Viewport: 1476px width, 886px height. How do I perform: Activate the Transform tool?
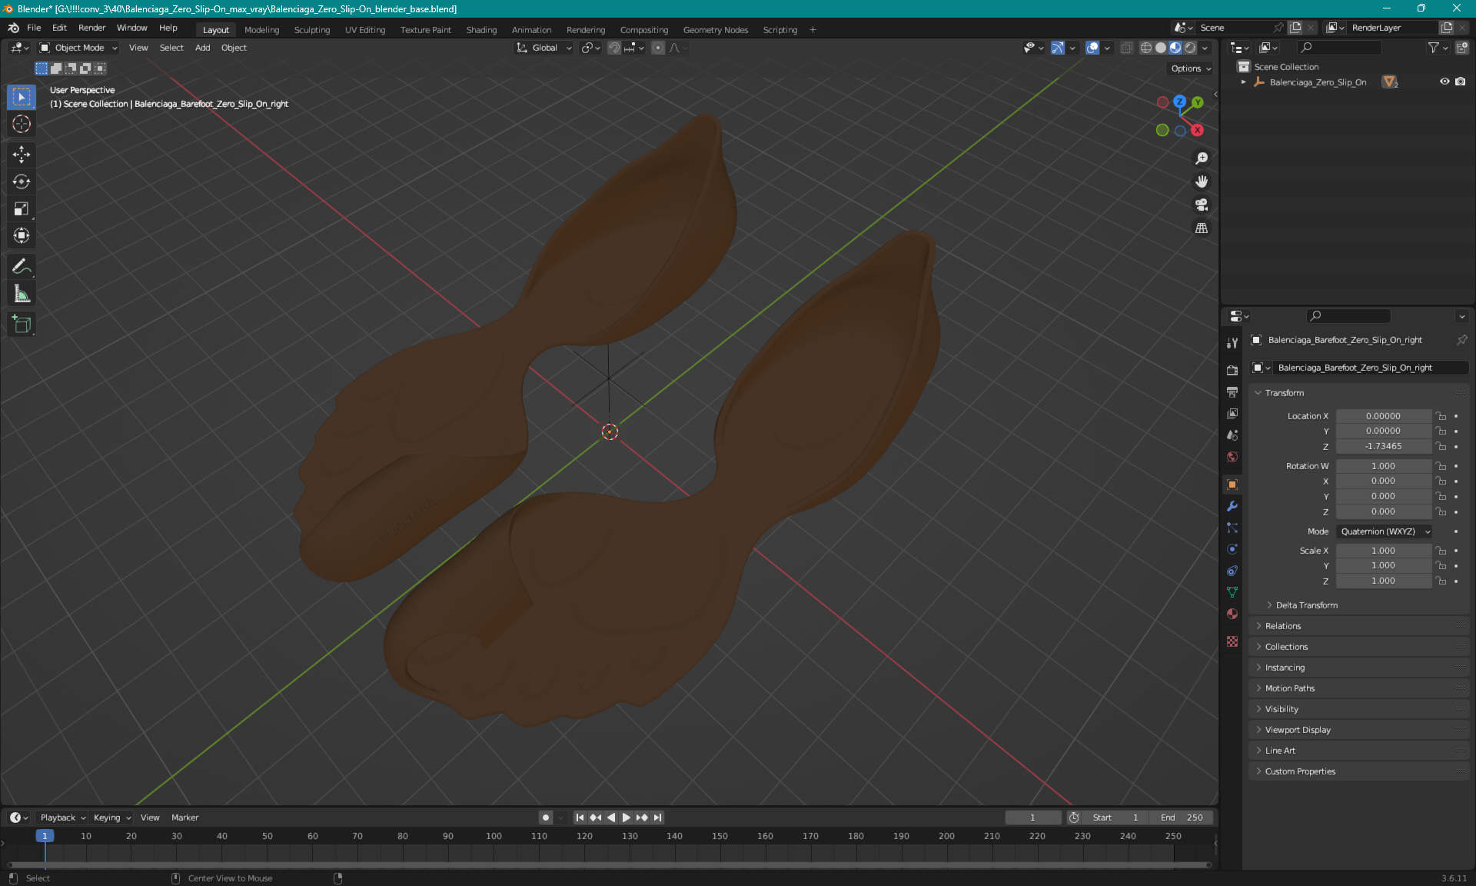[22, 235]
